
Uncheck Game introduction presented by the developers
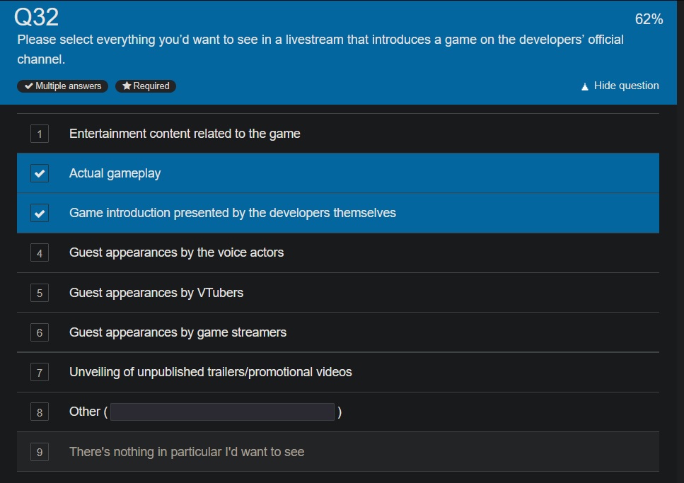40,213
